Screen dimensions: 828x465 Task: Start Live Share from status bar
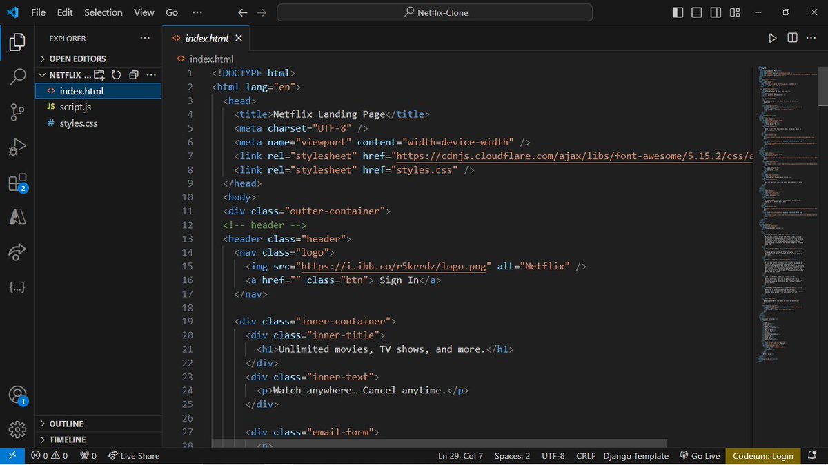[x=133, y=456]
